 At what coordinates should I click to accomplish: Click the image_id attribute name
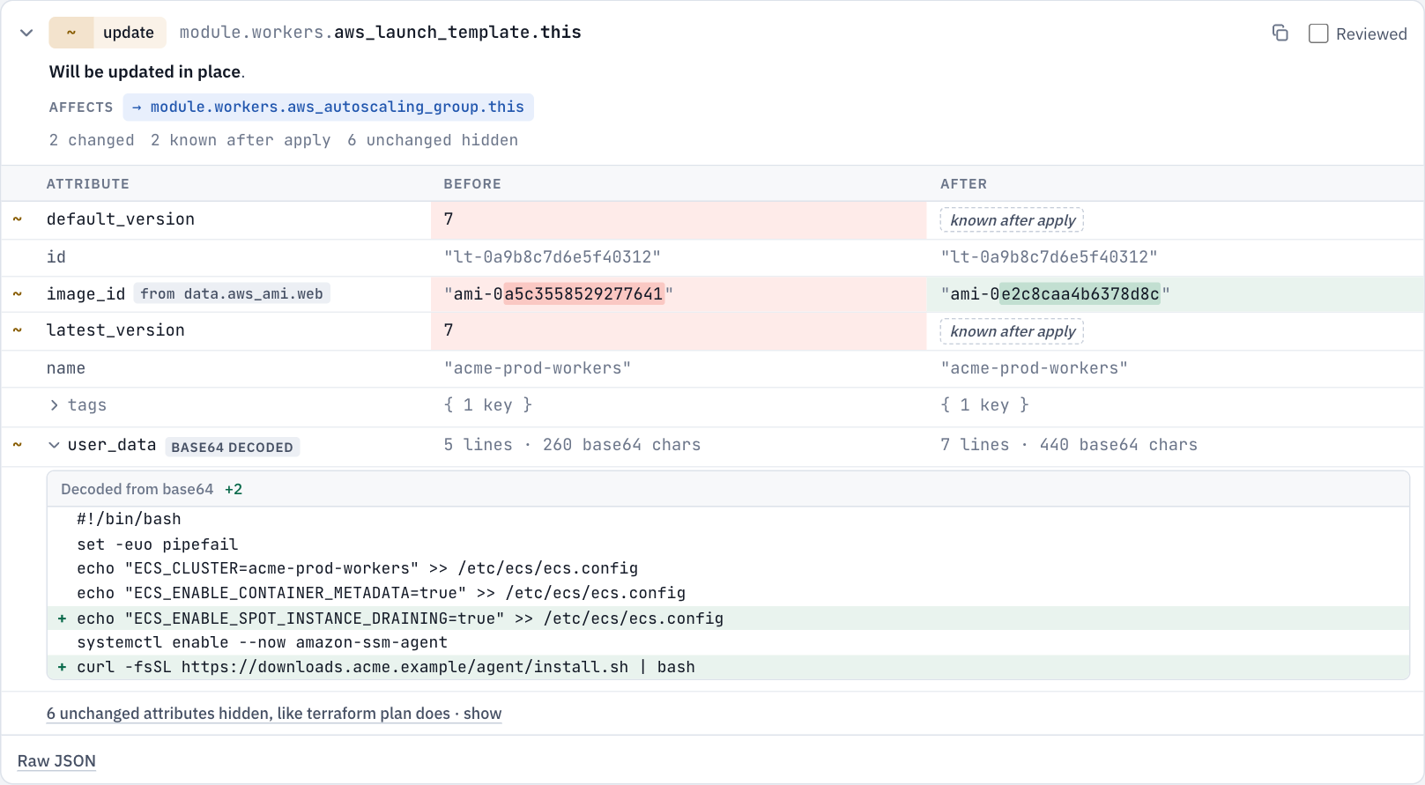point(86,294)
